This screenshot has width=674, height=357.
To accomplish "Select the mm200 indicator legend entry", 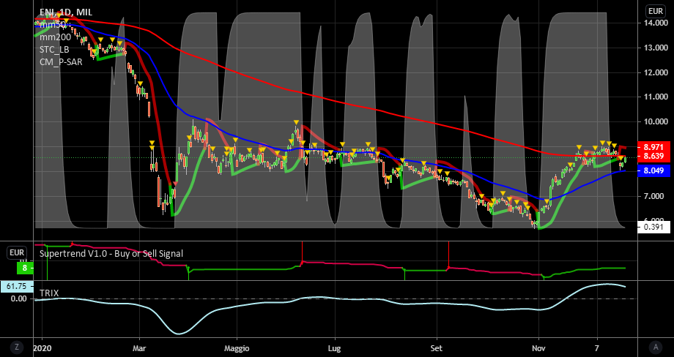I will [x=56, y=37].
